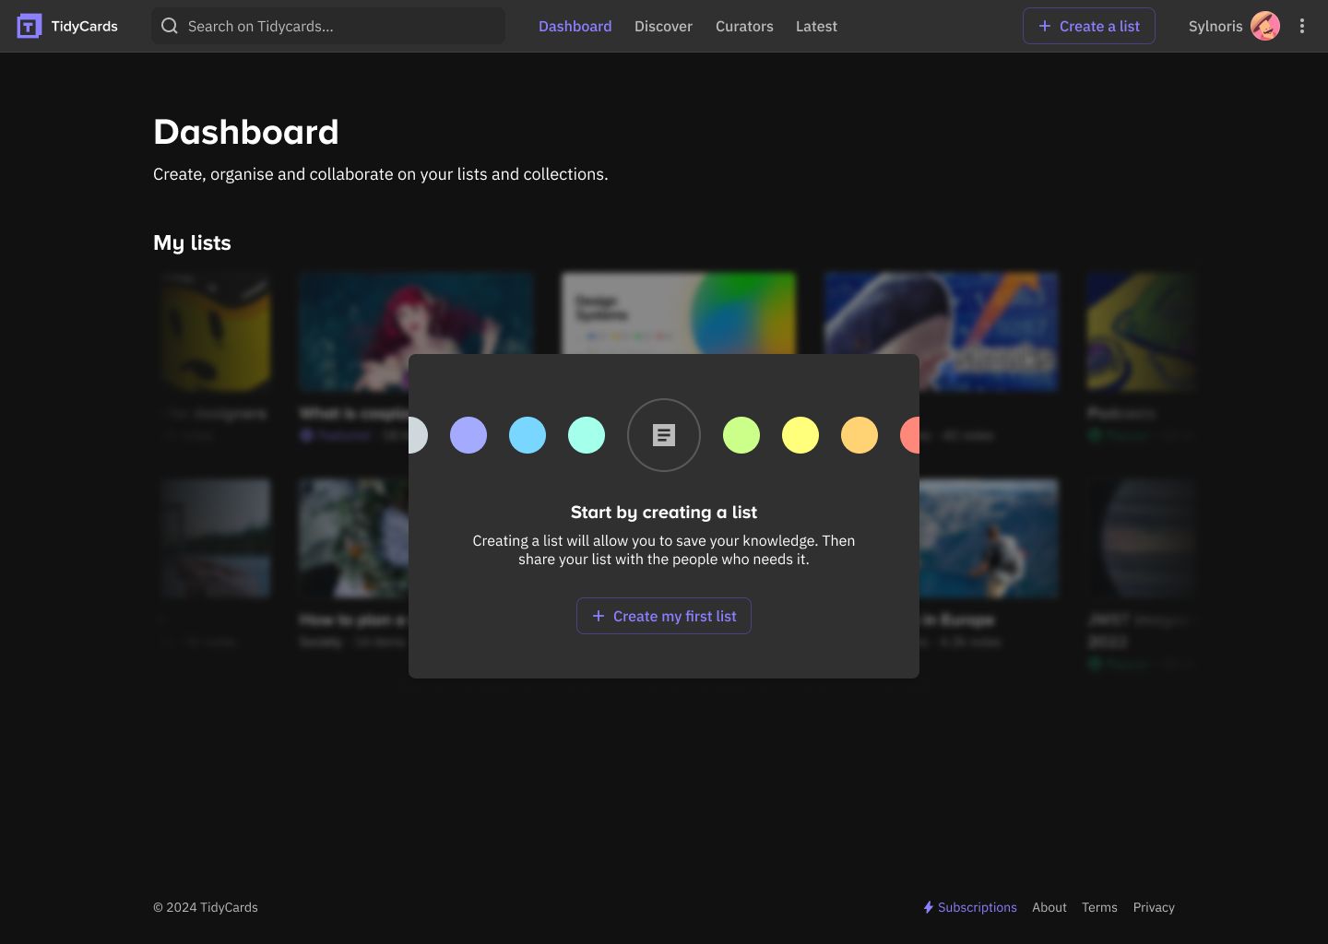Click the Subscriptions lightning bolt icon
The image size is (1328, 944).
pyautogui.click(x=929, y=907)
